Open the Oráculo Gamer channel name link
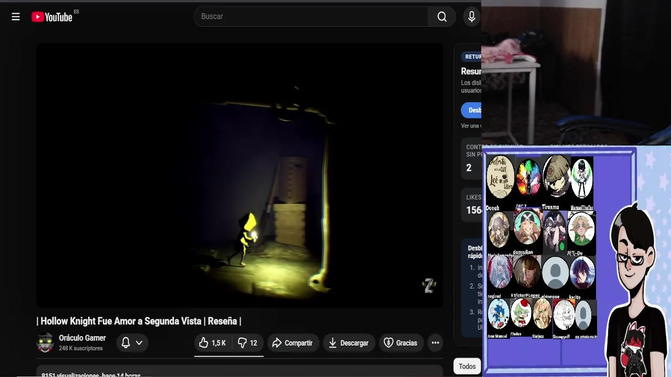The width and height of the screenshot is (671, 377). [82, 338]
